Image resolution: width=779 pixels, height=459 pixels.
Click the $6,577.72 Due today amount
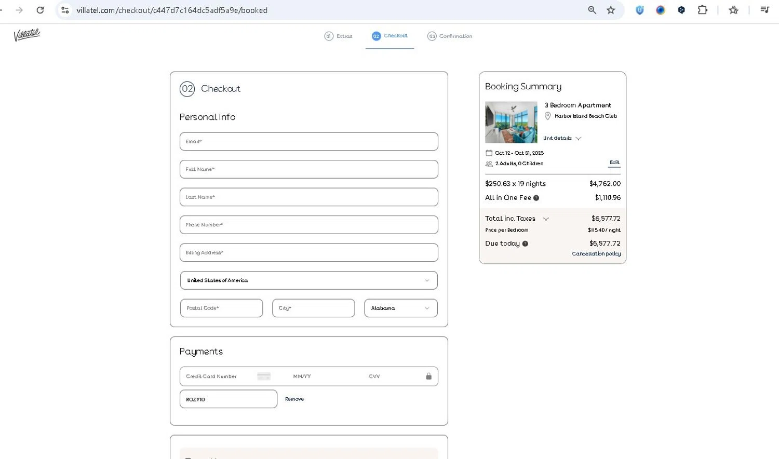(x=605, y=244)
